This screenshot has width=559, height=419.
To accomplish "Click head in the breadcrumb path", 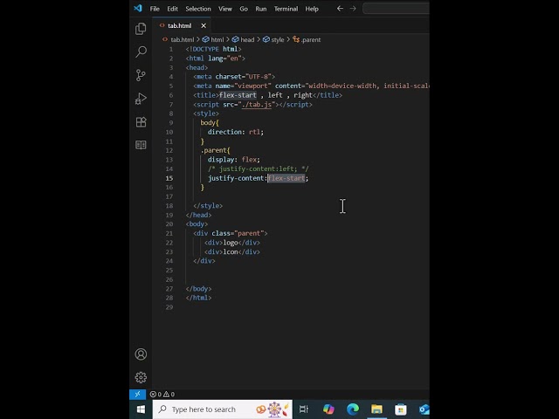I will (247, 39).
